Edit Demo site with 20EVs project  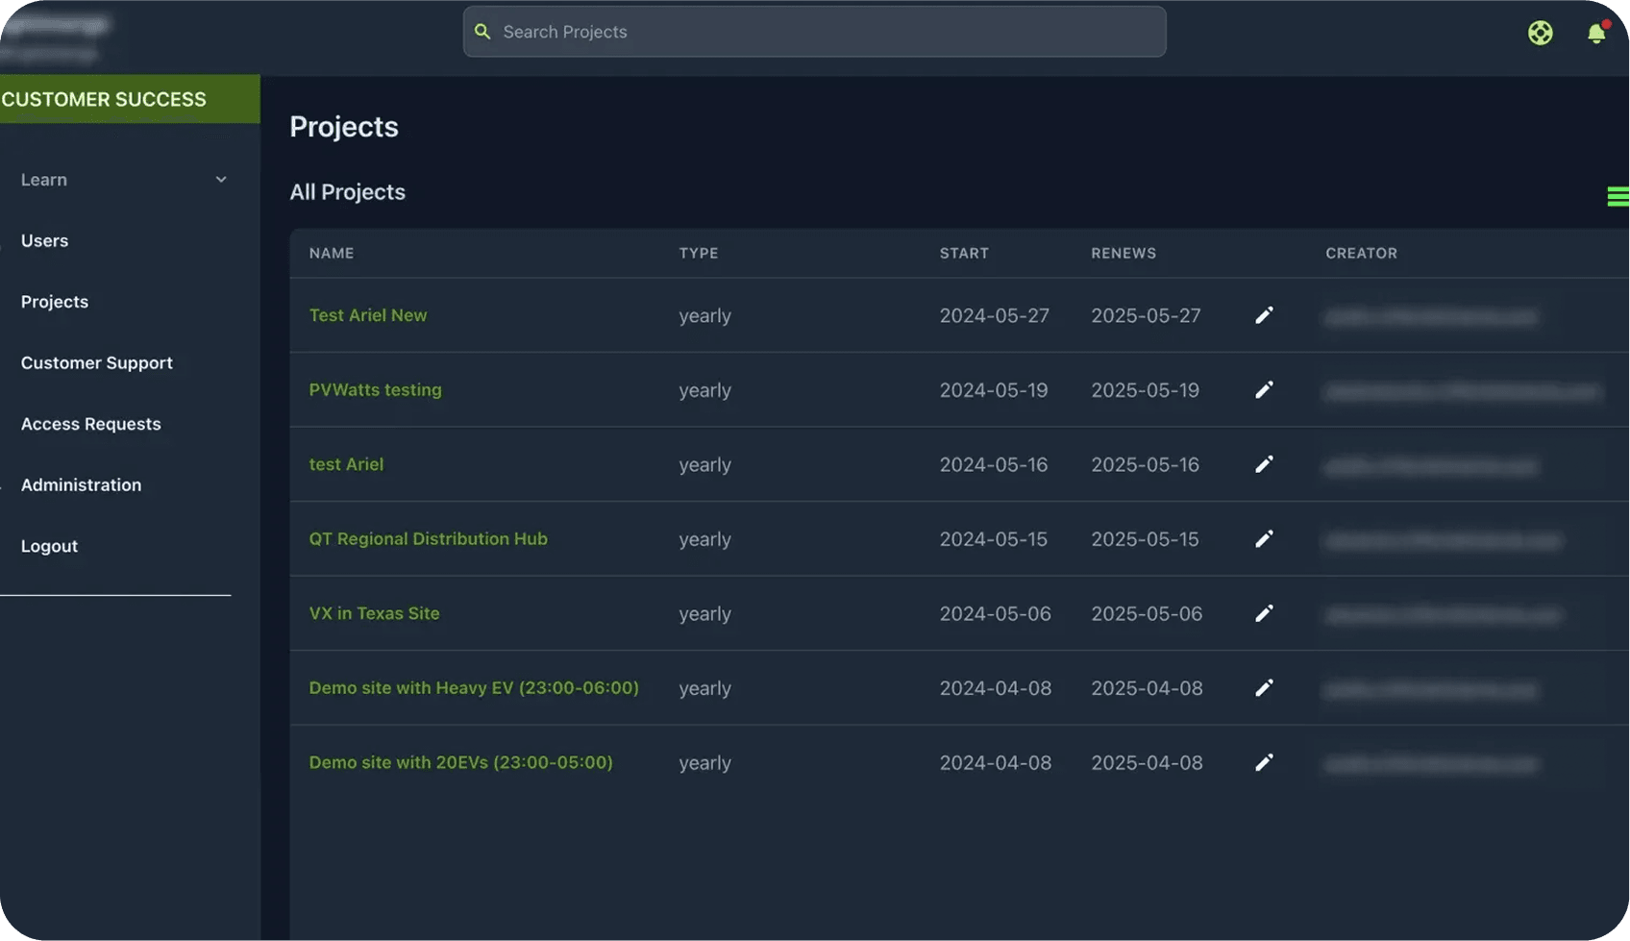[1264, 762]
